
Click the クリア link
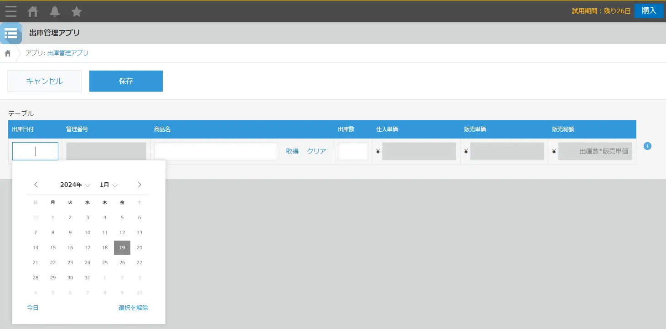tap(316, 151)
